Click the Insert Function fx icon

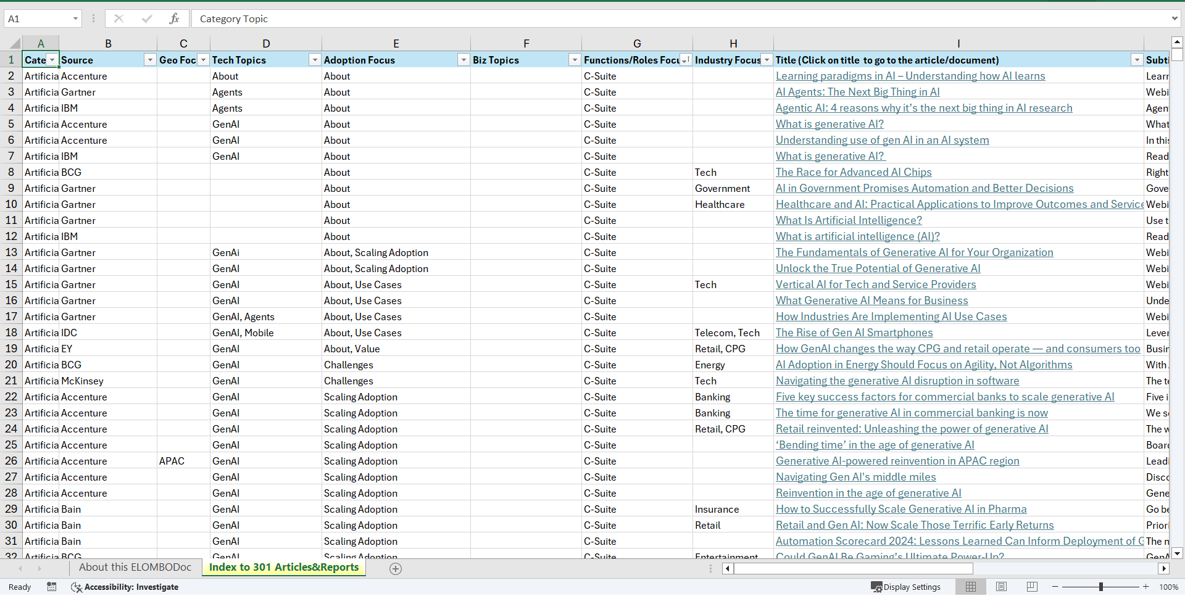coord(174,19)
